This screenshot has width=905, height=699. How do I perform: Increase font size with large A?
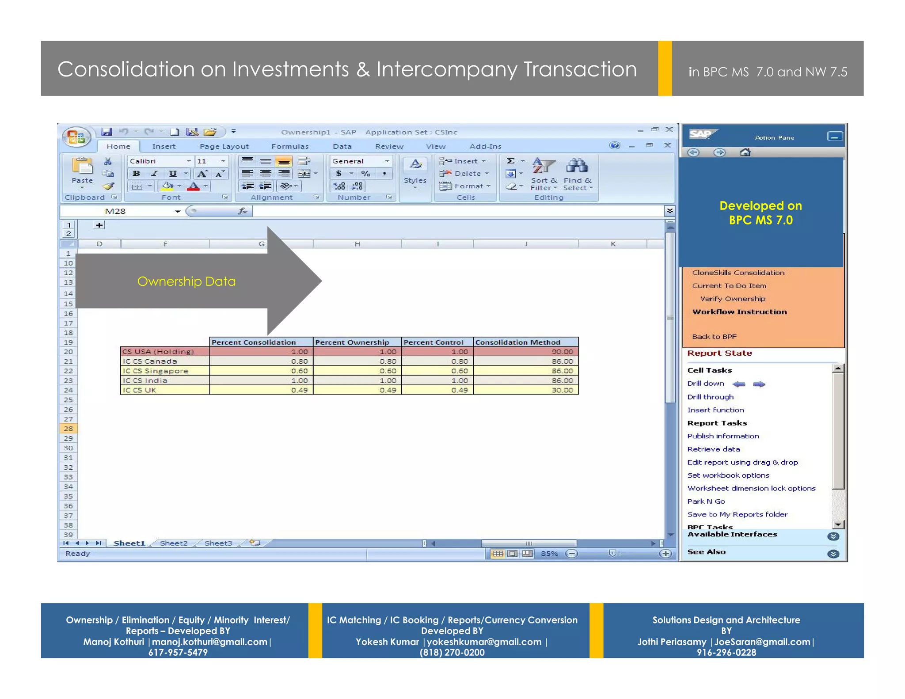(x=202, y=174)
